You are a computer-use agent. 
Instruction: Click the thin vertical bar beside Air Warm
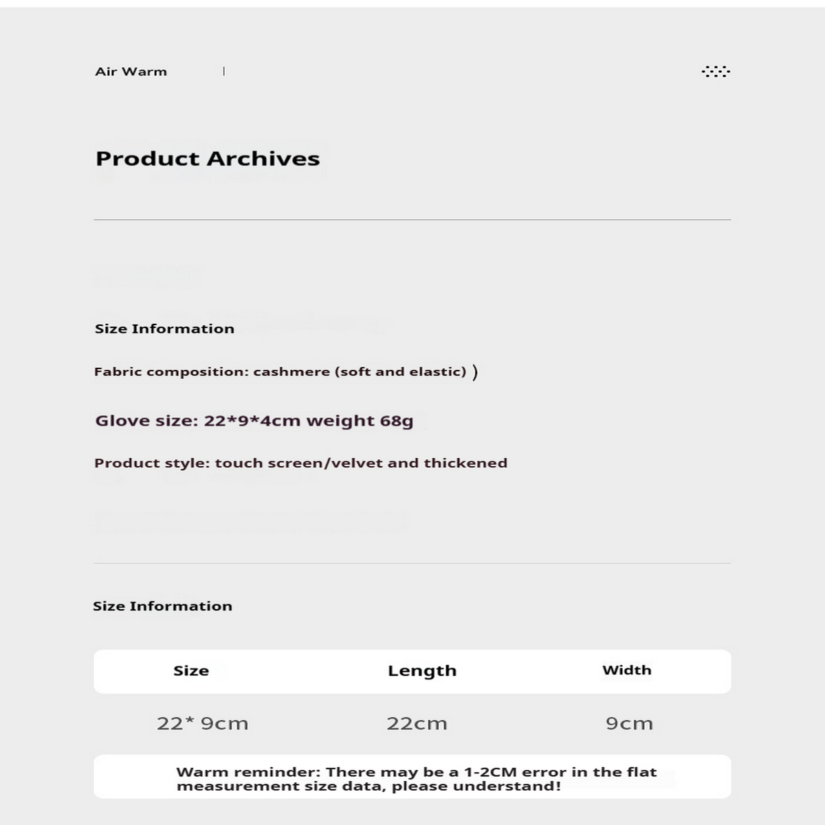(x=224, y=71)
